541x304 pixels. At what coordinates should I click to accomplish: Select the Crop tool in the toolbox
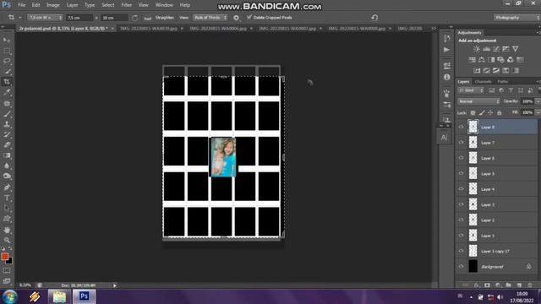click(x=7, y=82)
